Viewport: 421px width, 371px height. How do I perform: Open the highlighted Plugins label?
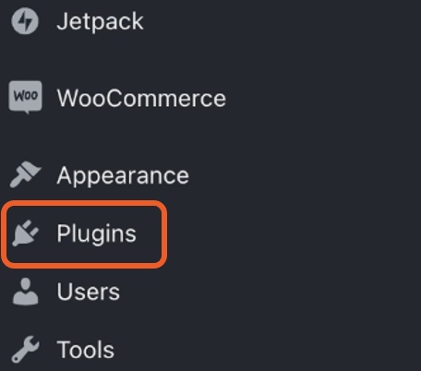click(96, 234)
